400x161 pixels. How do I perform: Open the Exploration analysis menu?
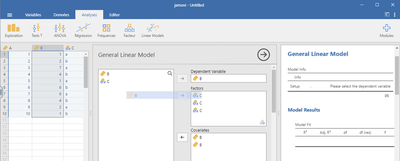pyautogui.click(x=14, y=31)
